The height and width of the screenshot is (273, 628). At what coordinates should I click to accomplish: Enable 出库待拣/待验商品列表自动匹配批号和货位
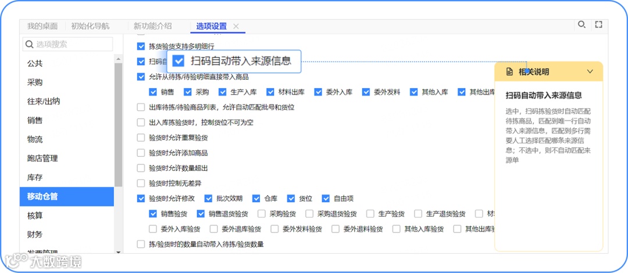tap(141, 107)
